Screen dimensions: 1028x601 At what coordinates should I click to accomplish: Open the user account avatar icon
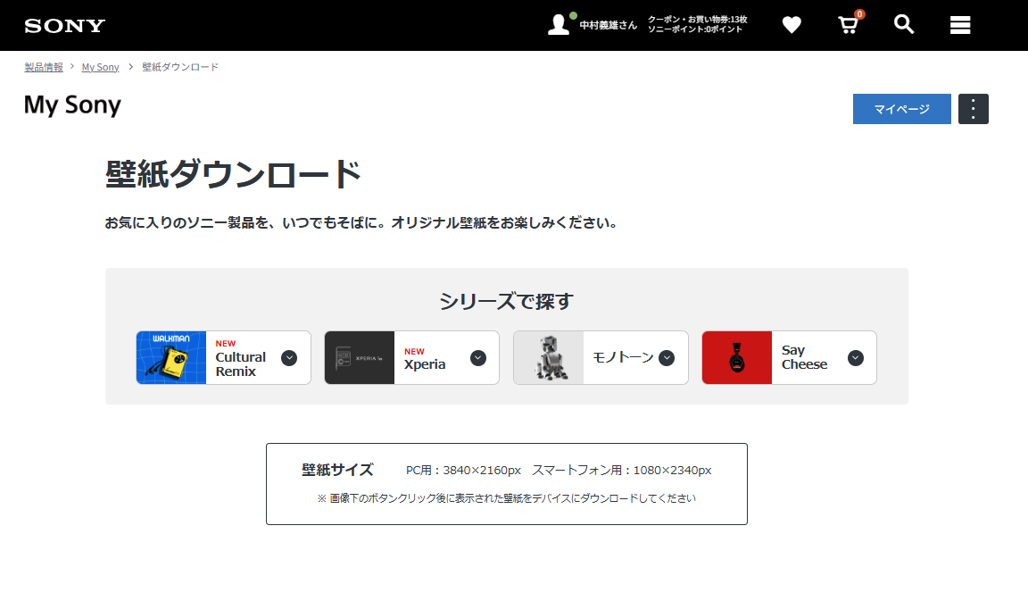point(559,24)
